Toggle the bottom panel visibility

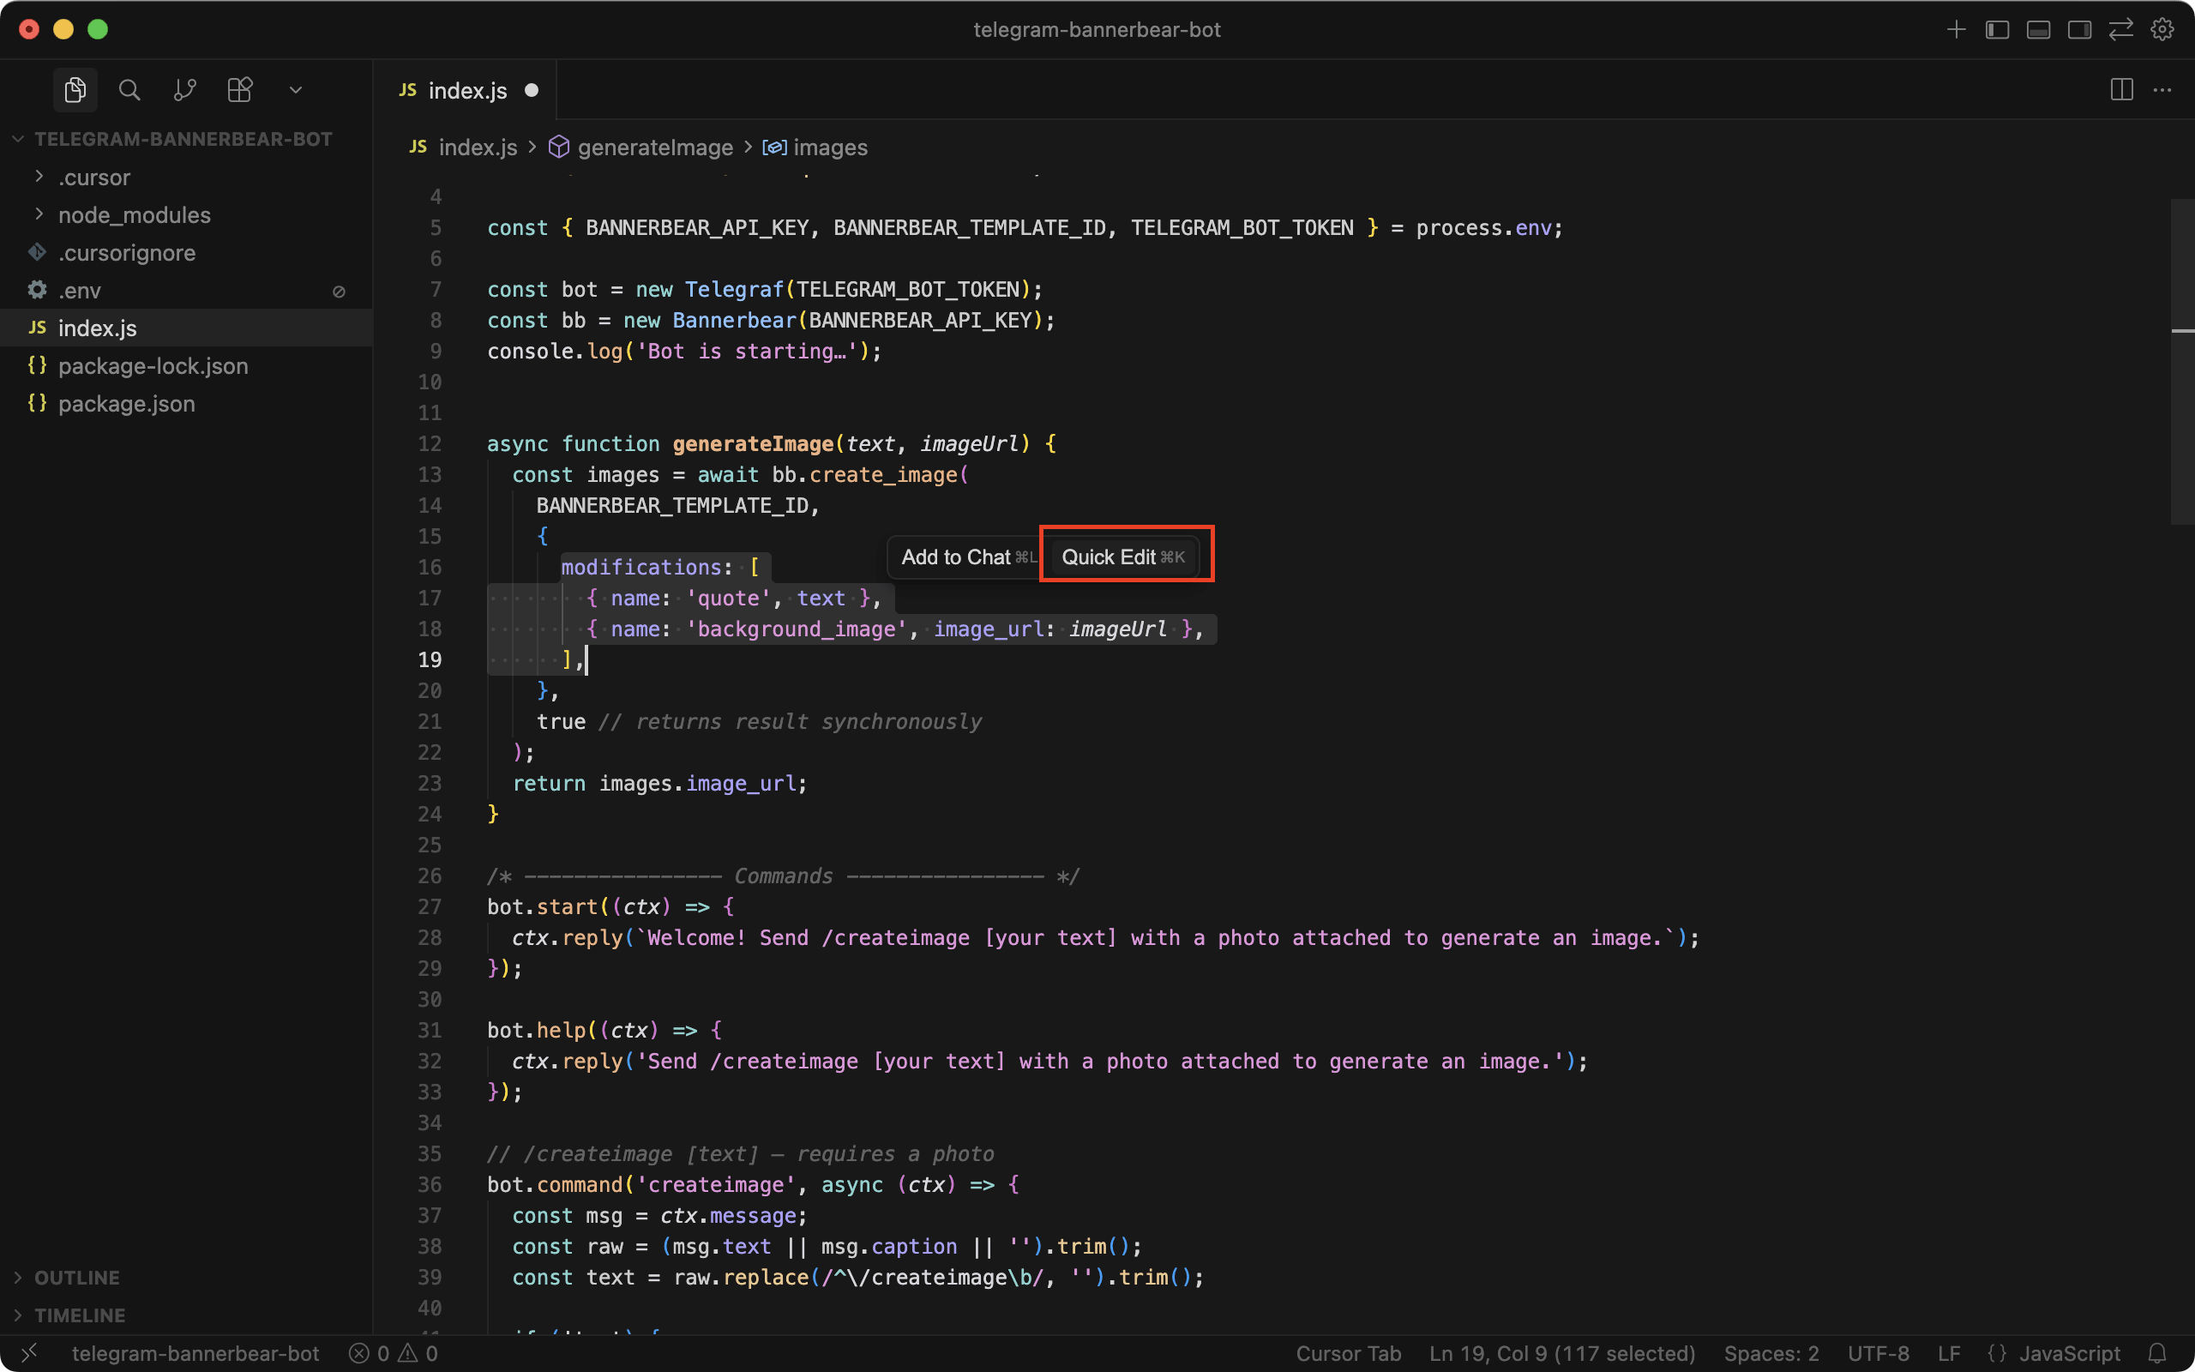click(x=2037, y=29)
